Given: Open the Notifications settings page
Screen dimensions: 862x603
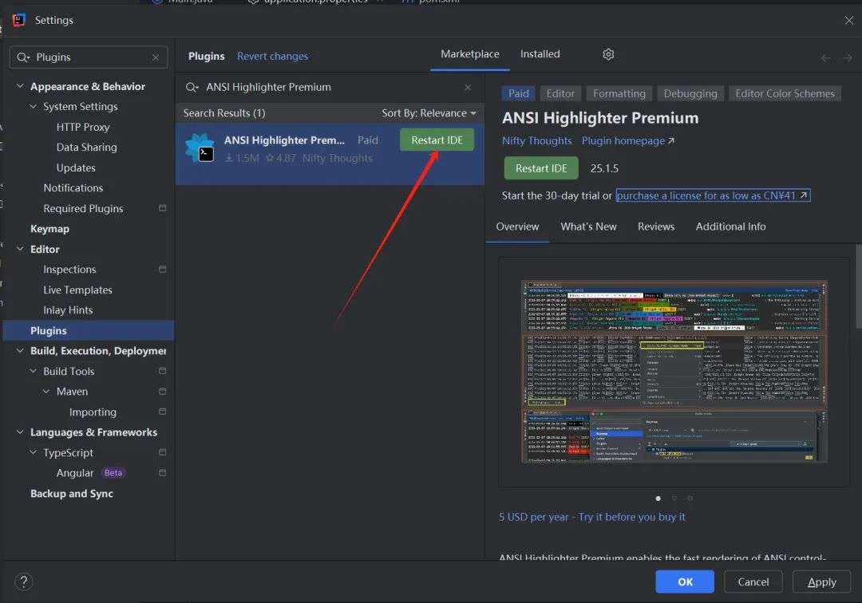Looking at the screenshot, I should coord(73,187).
